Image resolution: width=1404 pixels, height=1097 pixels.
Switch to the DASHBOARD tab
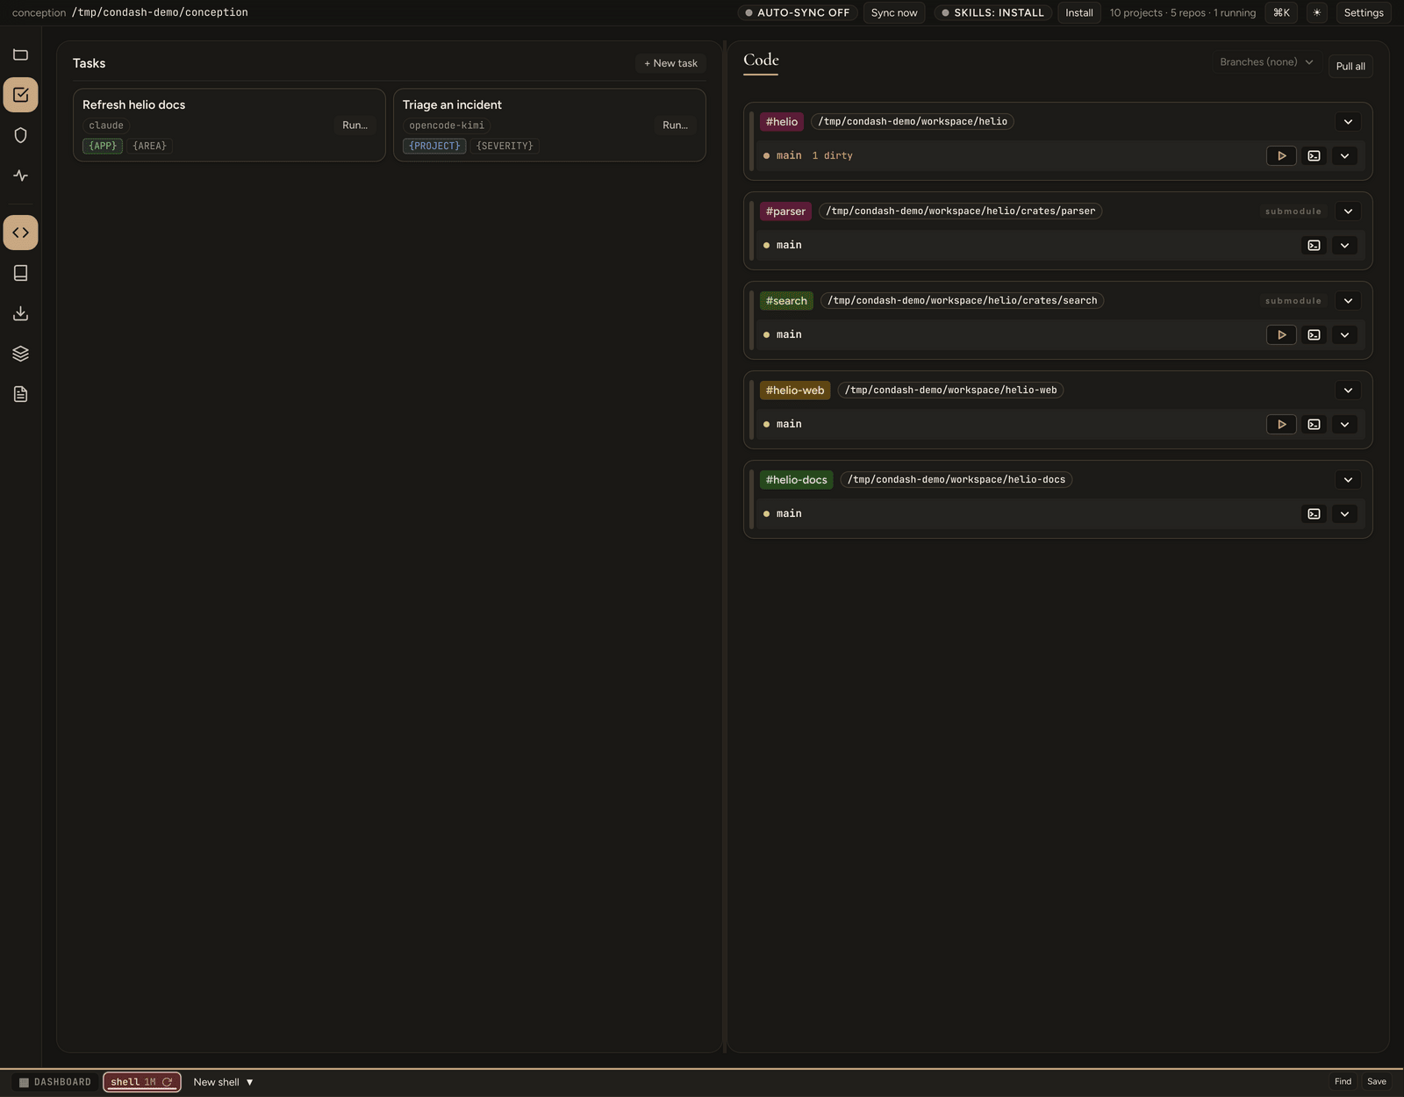[x=55, y=1082]
